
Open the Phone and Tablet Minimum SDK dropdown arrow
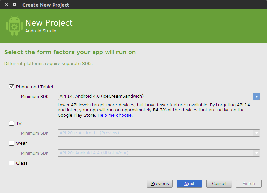(x=256, y=96)
